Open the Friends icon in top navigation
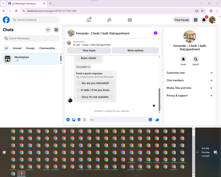Image resolution: width=221 pixels, height=177 pixels. [x=109, y=20]
